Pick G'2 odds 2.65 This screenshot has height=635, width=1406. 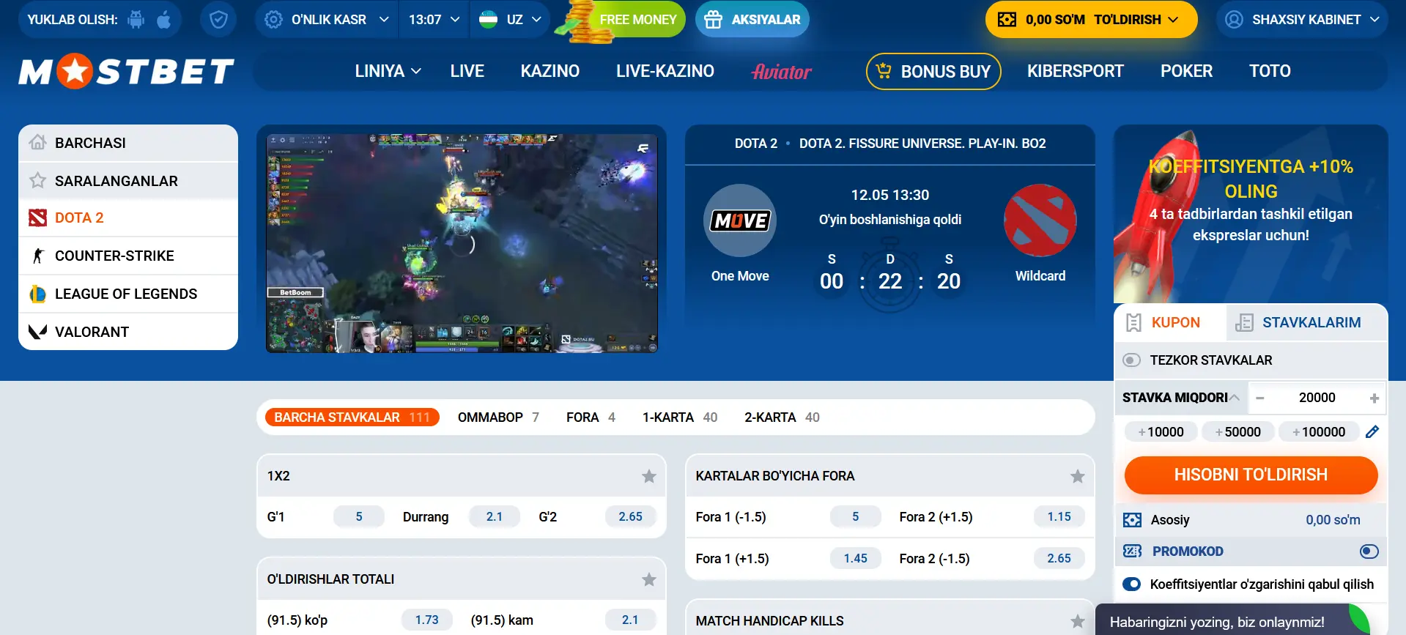tap(630, 517)
